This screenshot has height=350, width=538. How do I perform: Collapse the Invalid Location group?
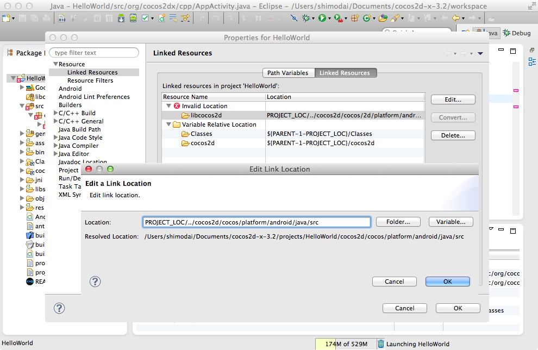click(x=168, y=106)
